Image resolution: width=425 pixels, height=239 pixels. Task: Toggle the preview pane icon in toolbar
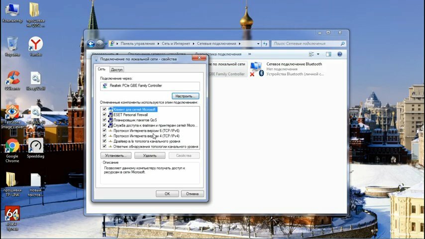[328, 54]
